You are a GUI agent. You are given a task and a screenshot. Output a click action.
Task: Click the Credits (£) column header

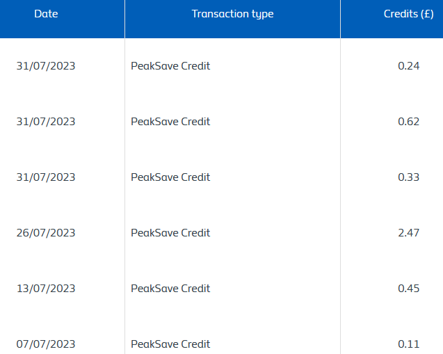[x=408, y=14]
